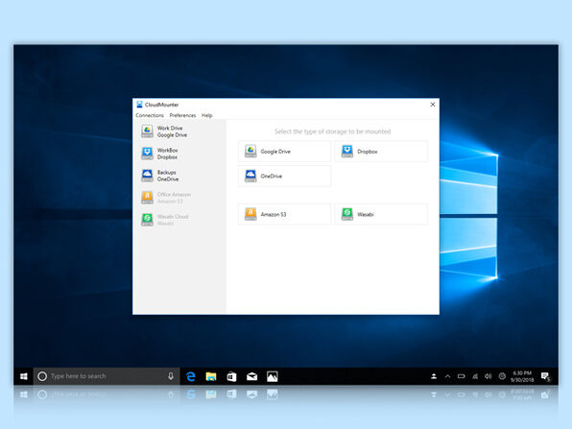This screenshot has height=429, width=572.
Task: Open the network status tray icon
Action: click(475, 376)
